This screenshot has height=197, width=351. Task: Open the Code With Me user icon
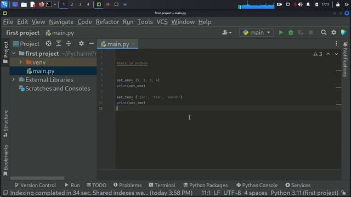[x=227, y=33]
